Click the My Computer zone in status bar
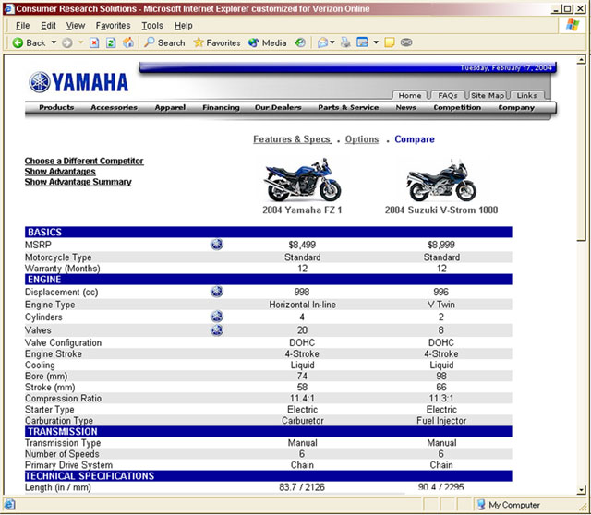 click(x=509, y=505)
